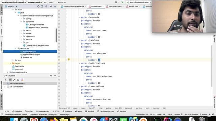The image size is (216, 121).
Task: Open the Terminal tool window tab
Action: 89,111
